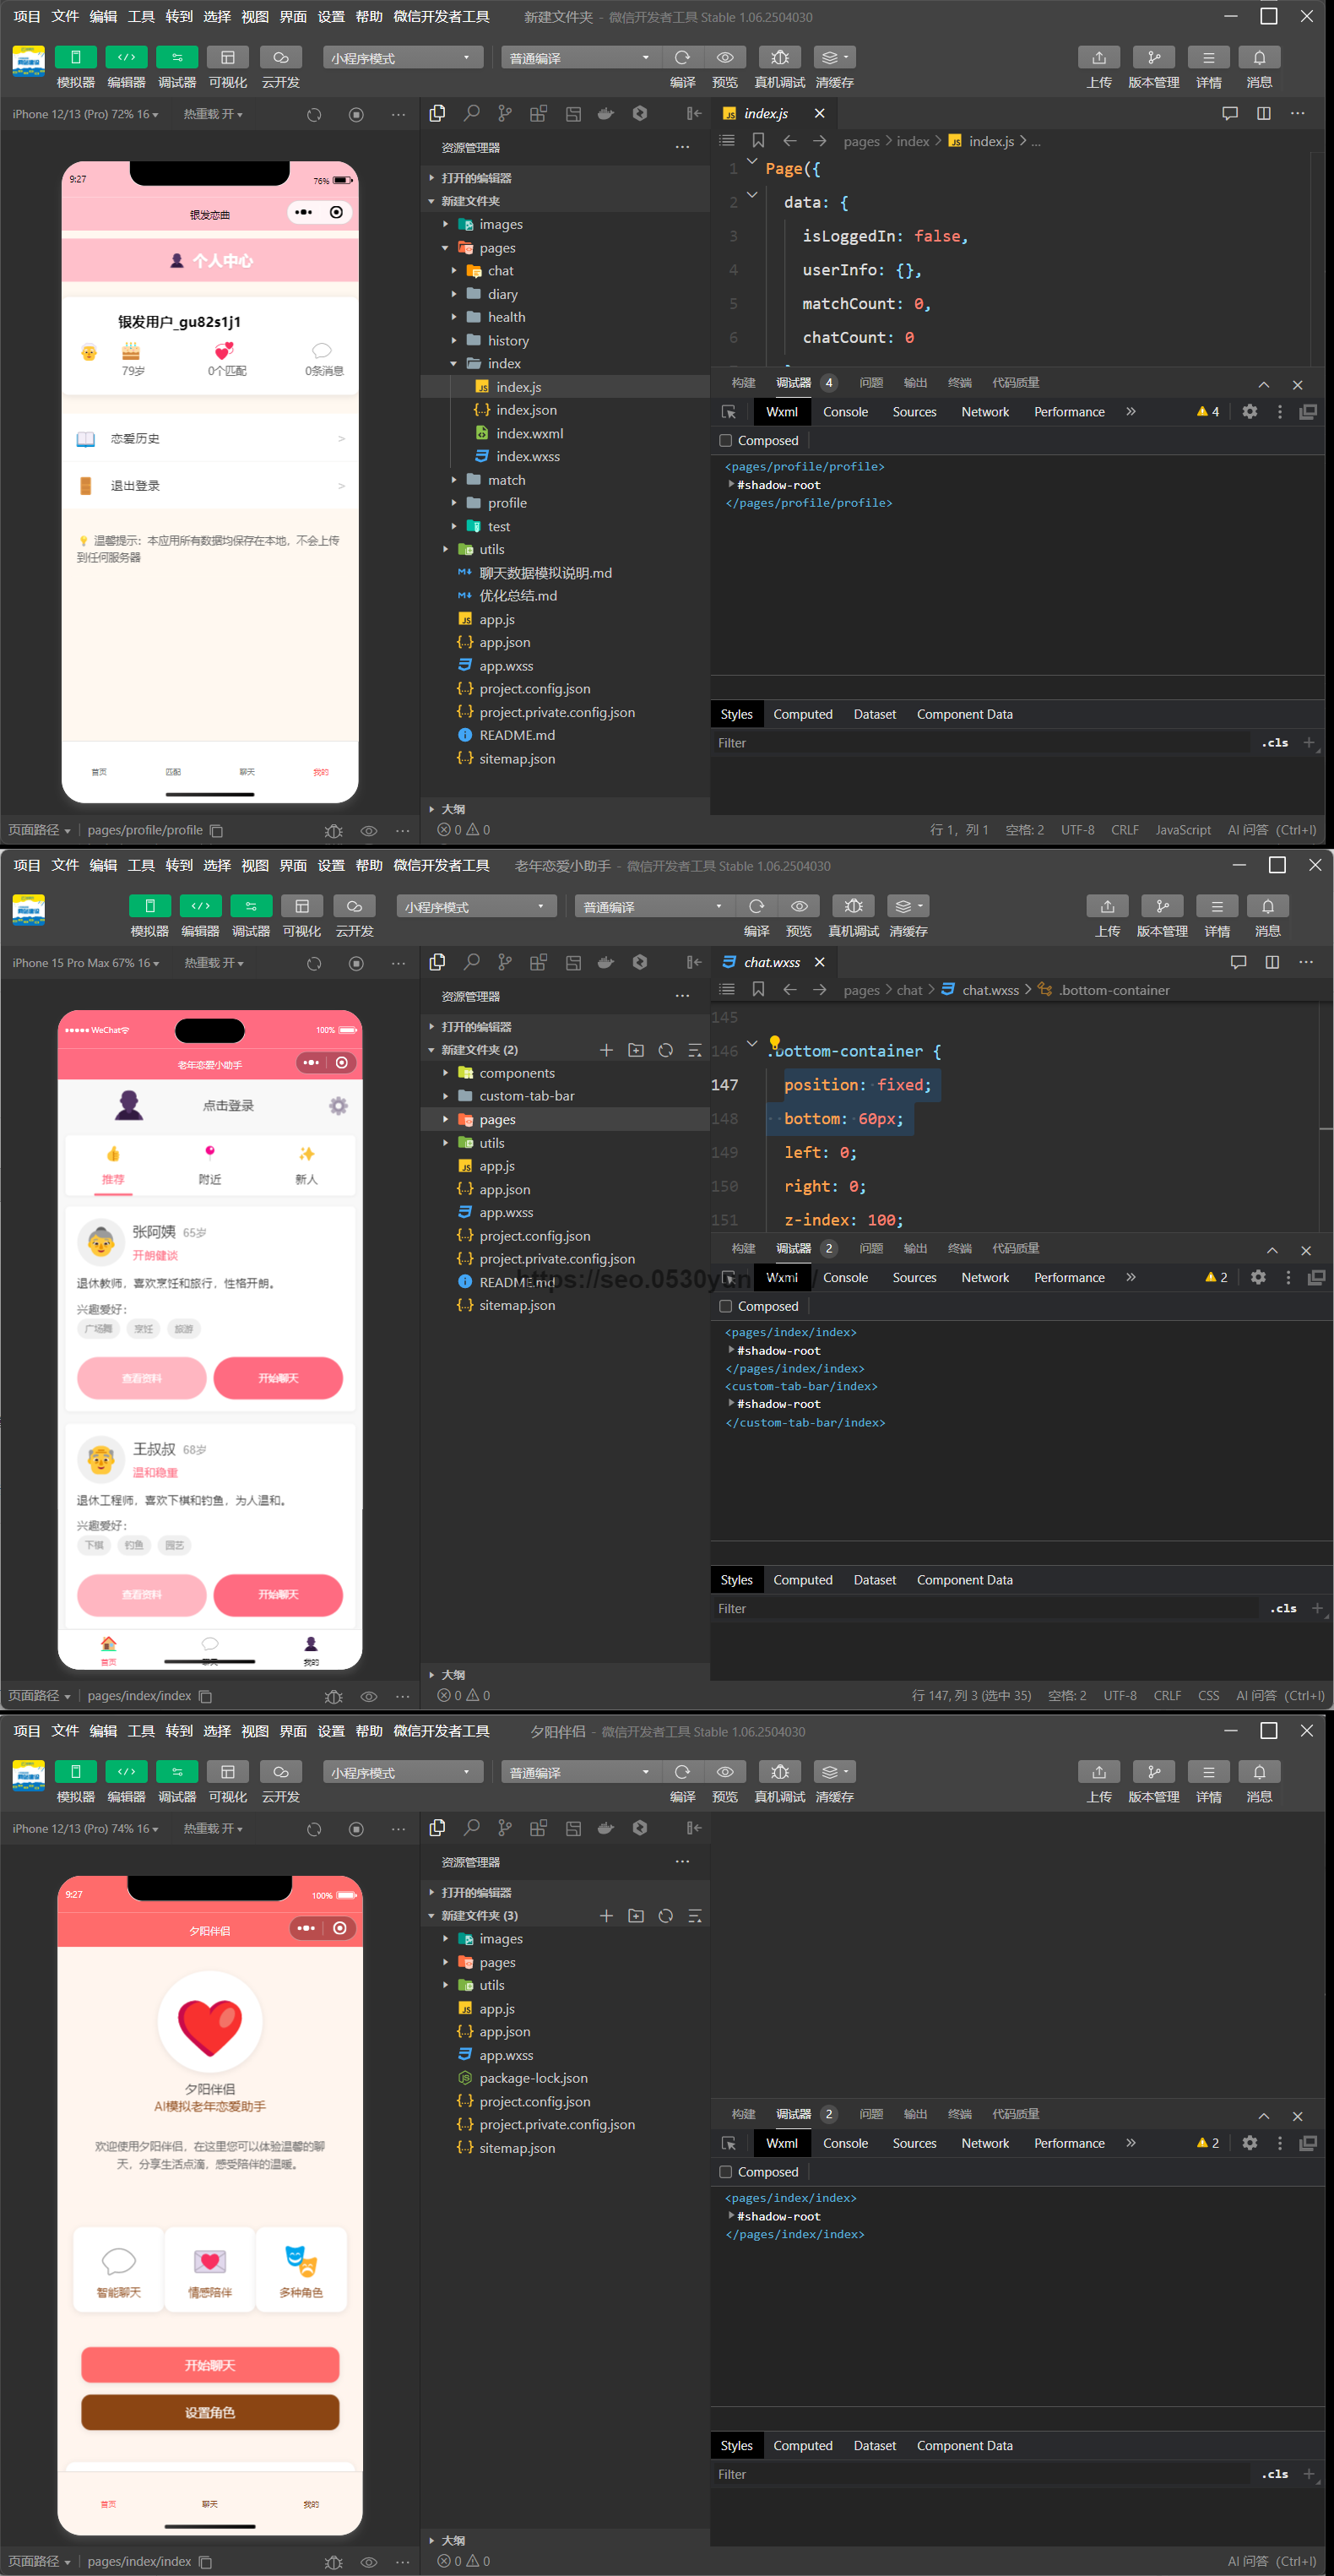Screen dimensions: 1334x2576
Task: Click the gear icon beside 点击登录
Action: [x=338, y=1106]
